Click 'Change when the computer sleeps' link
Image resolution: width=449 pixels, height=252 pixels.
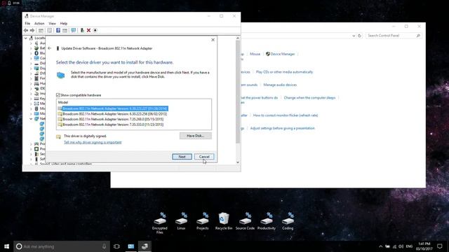[309, 98]
